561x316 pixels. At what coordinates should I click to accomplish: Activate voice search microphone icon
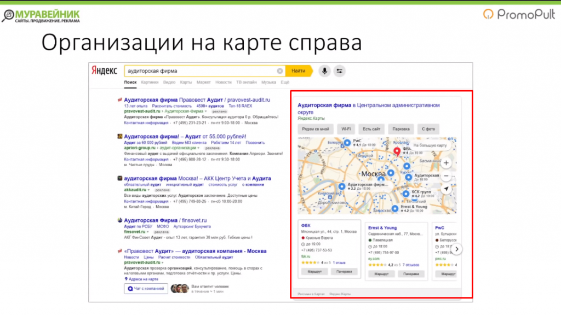coord(324,71)
